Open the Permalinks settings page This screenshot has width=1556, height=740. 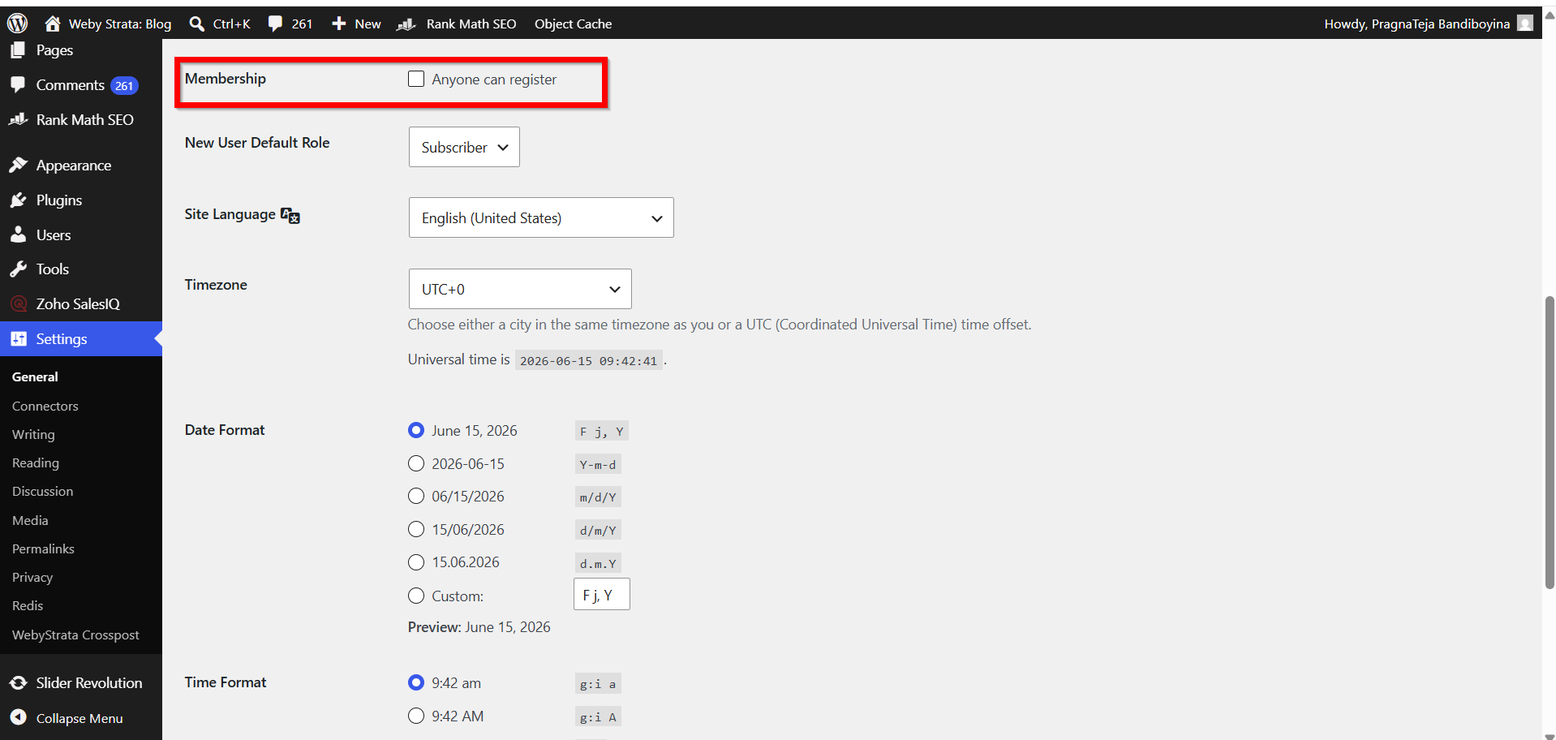coord(43,549)
